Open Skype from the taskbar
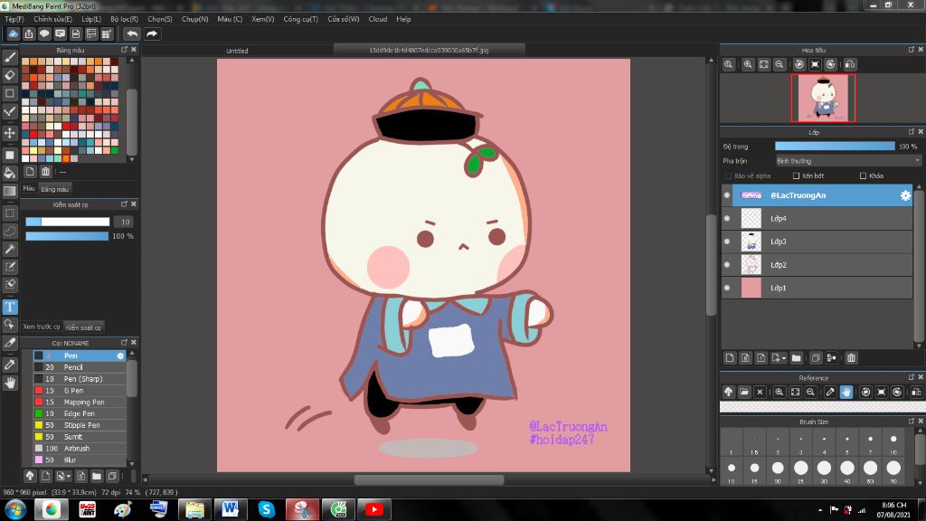 click(267, 509)
